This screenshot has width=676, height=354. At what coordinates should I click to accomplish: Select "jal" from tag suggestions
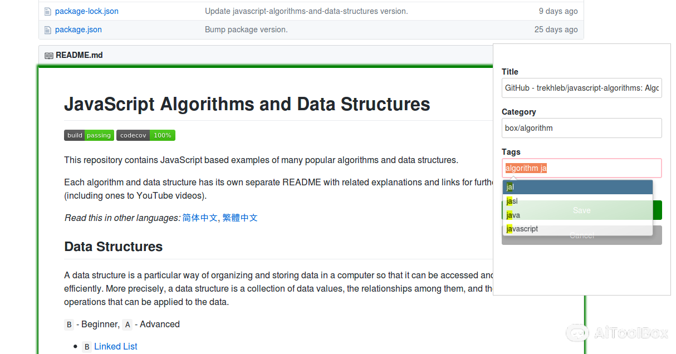click(577, 187)
